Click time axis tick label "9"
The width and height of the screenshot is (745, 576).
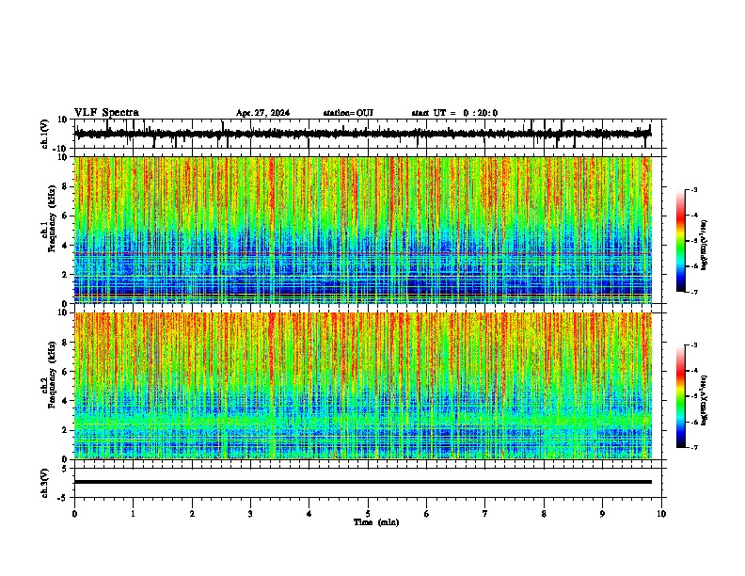click(602, 514)
